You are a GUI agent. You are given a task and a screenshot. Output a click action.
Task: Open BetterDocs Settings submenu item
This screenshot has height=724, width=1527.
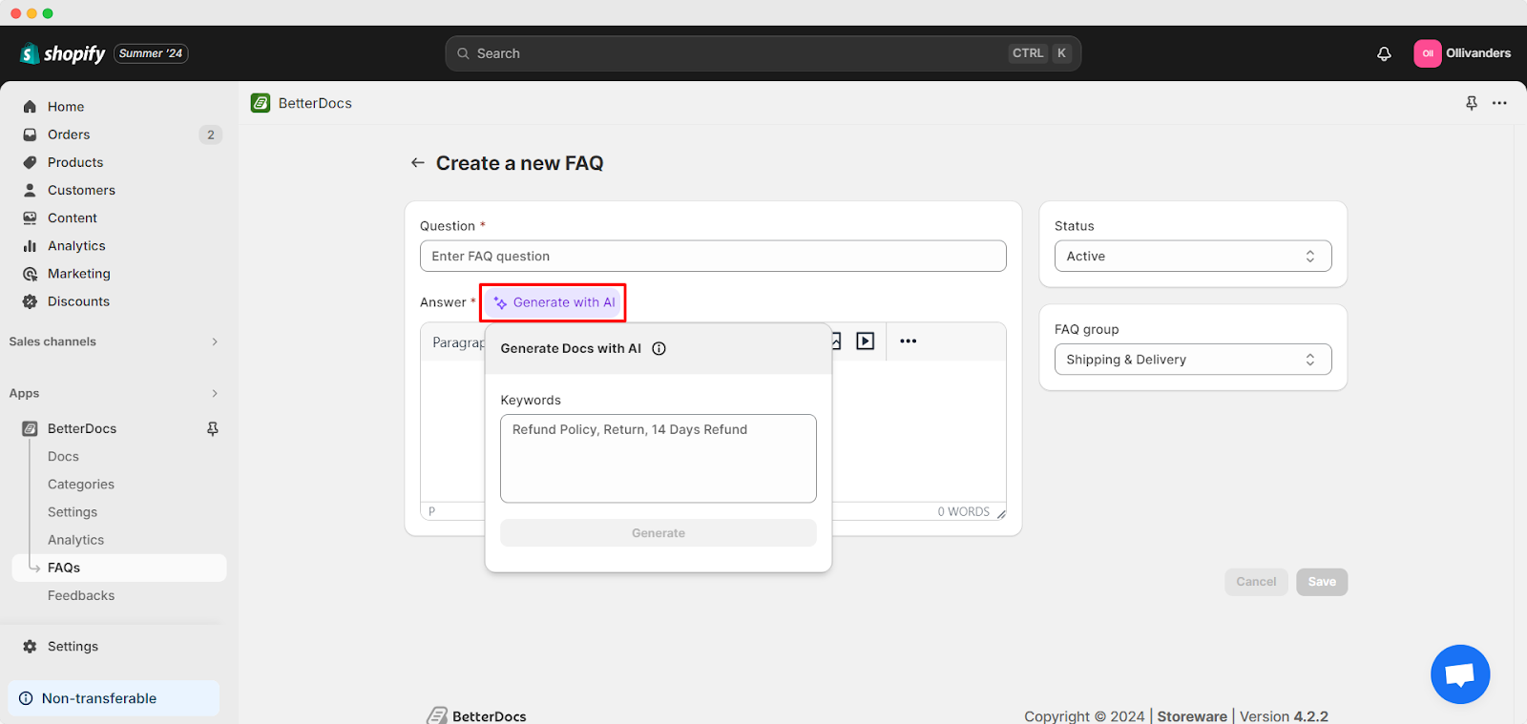73,512
